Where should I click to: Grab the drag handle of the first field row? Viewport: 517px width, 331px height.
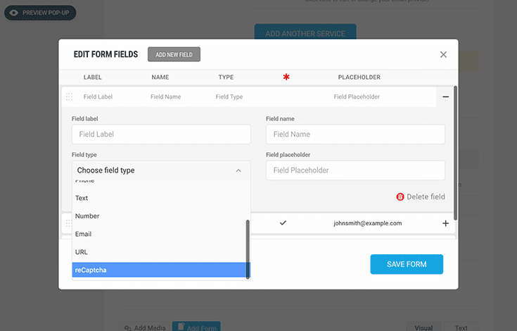tap(69, 96)
